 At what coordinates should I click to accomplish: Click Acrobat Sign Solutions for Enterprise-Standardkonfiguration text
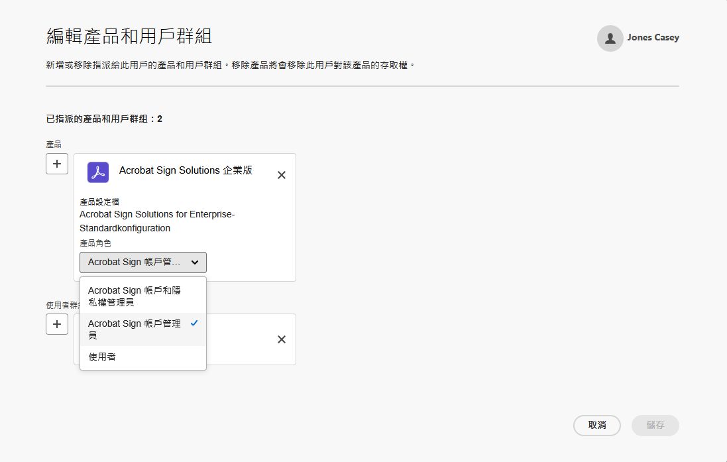157,221
